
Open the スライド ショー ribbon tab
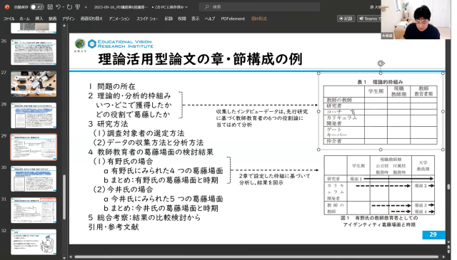coord(147,19)
